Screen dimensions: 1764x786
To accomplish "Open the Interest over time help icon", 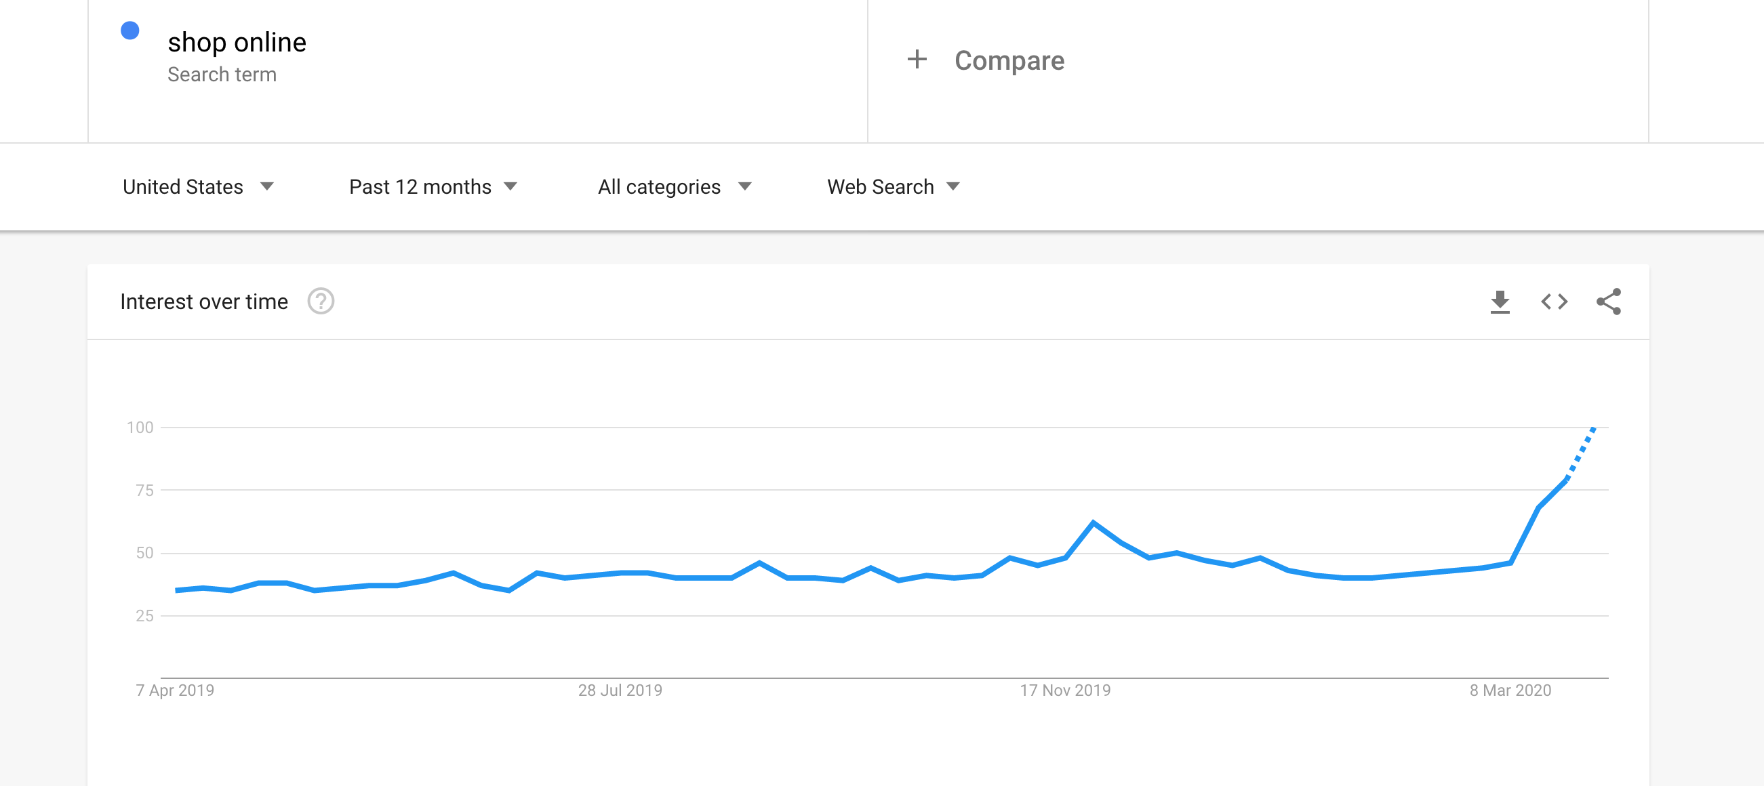I will tap(321, 302).
